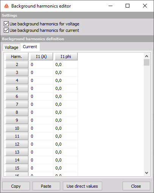Image resolution: width=154 pixels, height=193 pixels.
Task: Click I1 phi cell for harmonic 12
Action: click(x=65, y=144)
